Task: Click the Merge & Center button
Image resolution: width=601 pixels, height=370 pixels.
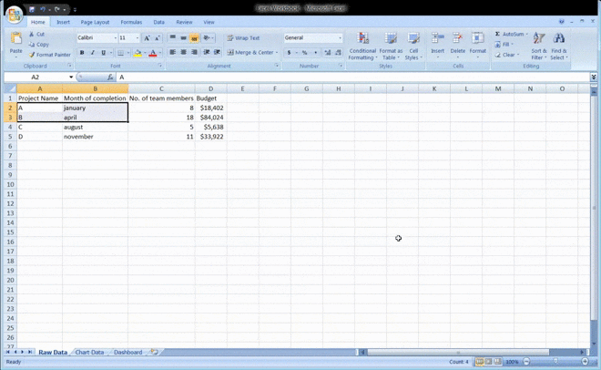Action: coord(251,53)
